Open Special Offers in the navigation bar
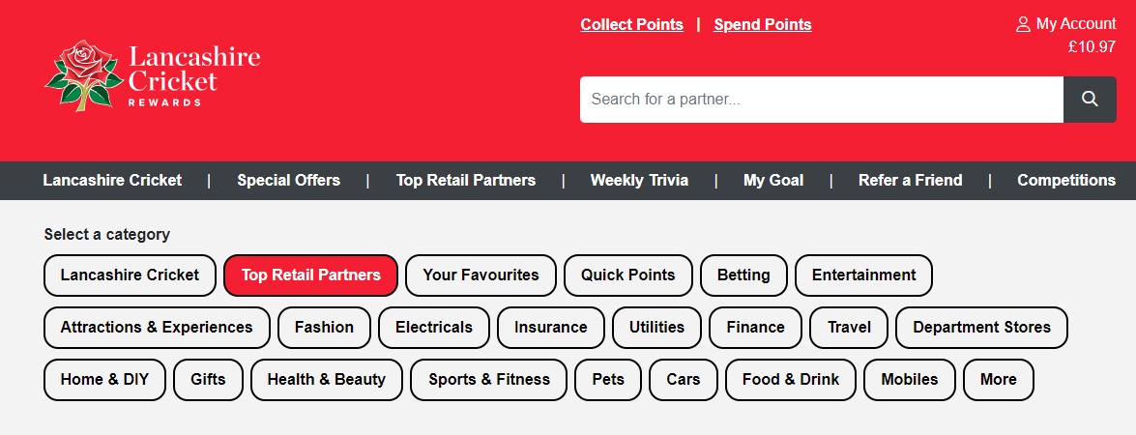The height and width of the screenshot is (435, 1136). (x=288, y=180)
